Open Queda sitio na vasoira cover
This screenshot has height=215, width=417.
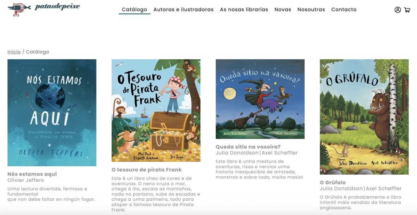point(260,99)
